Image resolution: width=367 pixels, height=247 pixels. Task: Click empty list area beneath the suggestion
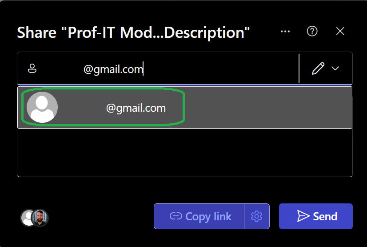coord(185,152)
